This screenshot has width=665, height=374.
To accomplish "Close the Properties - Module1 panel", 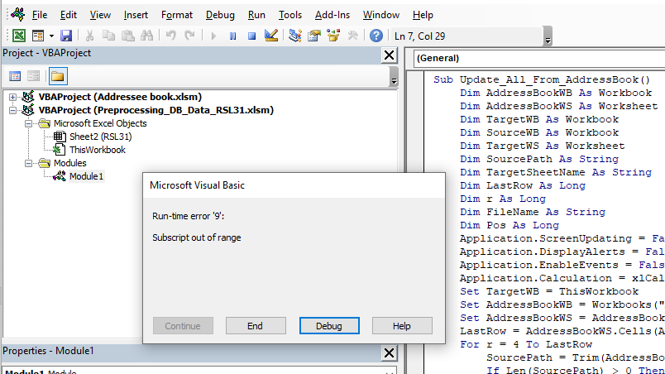I will click(x=389, y=352).
